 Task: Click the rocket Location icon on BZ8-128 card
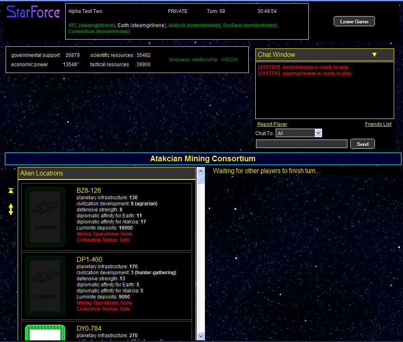coord(45,217)
